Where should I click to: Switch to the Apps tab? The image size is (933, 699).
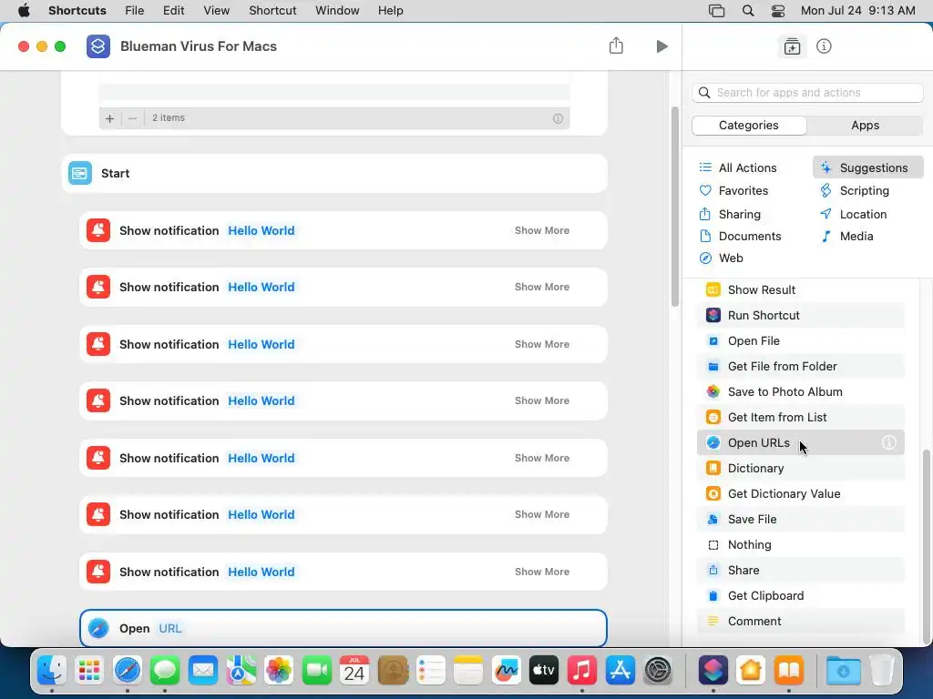[x=865, y=126]
